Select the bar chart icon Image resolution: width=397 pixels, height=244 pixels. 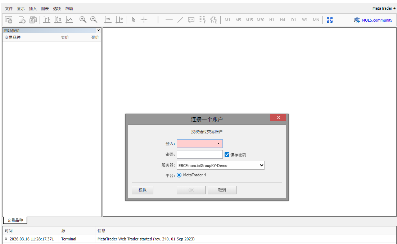point(47,20)
